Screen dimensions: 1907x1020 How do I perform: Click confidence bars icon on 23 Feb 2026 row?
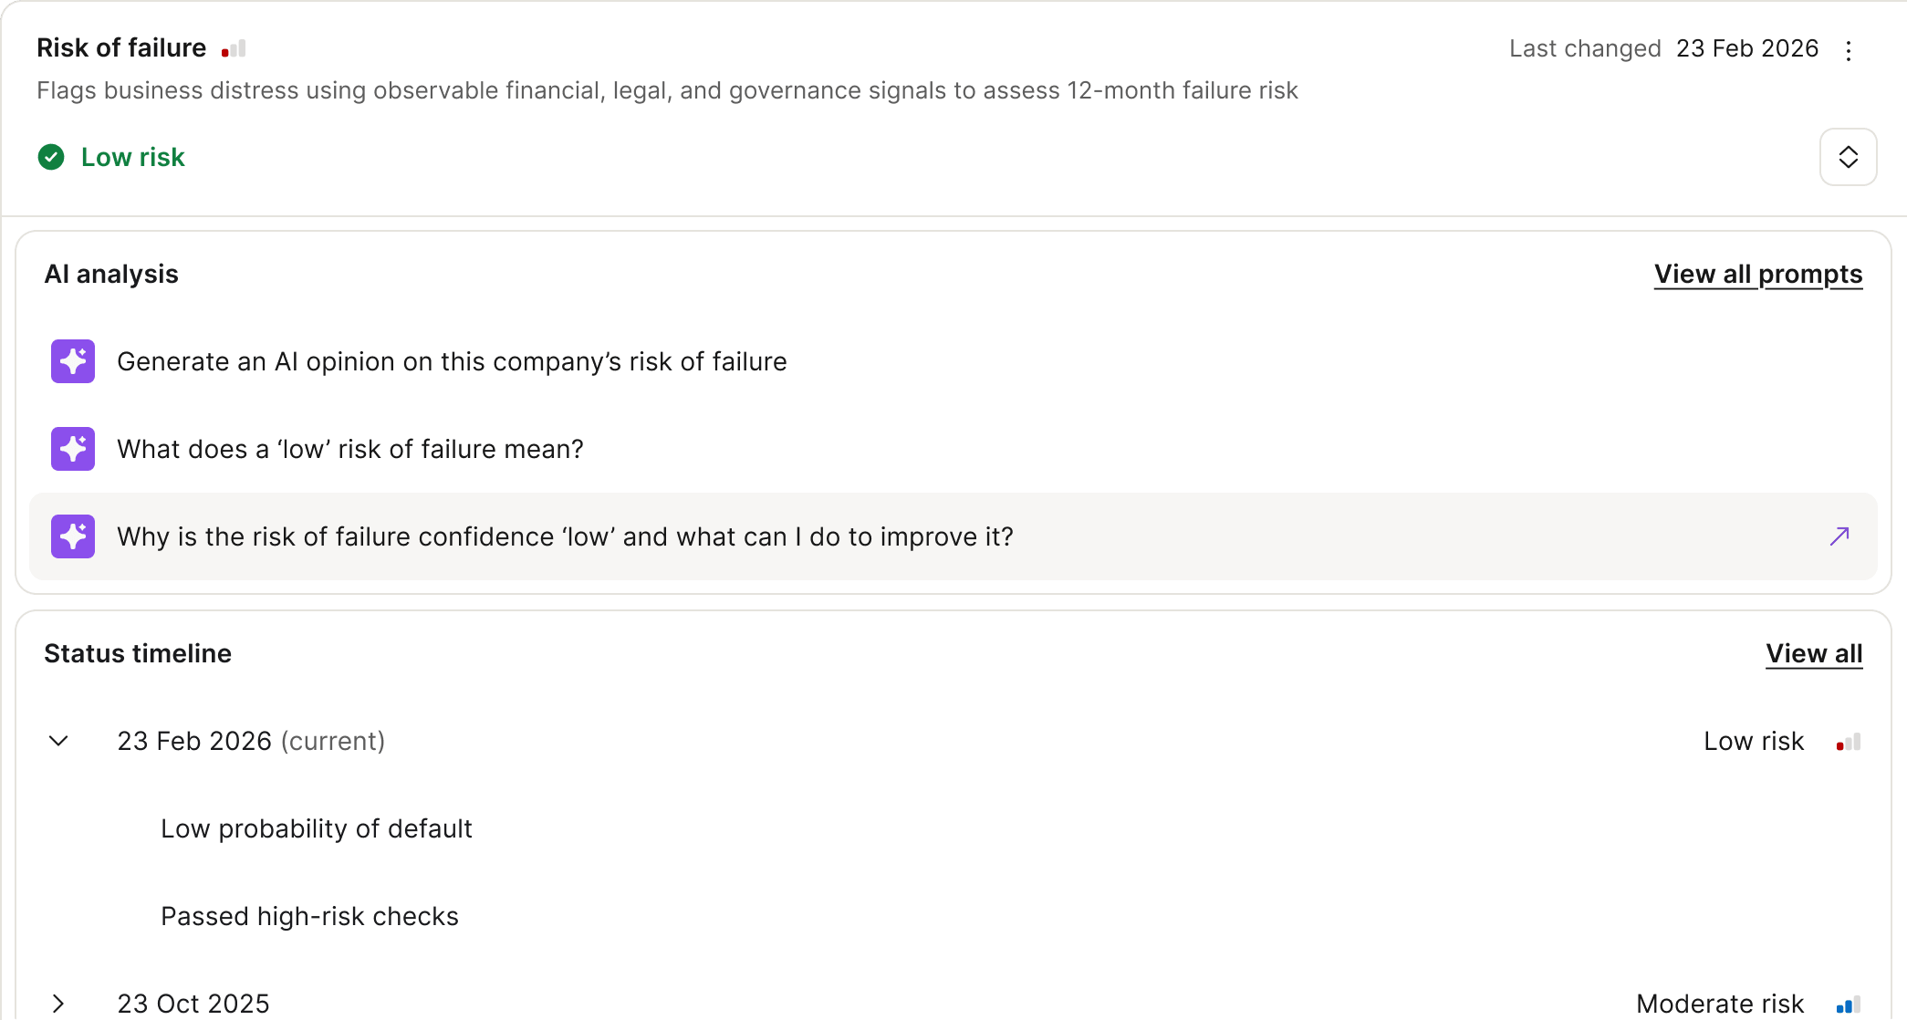(1849, 743)
